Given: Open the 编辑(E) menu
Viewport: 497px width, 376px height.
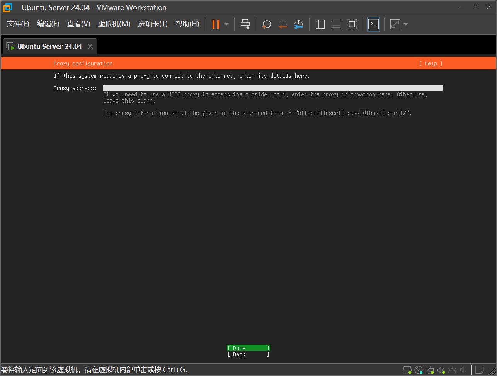Looking at the screenshot, I should 48,24.
